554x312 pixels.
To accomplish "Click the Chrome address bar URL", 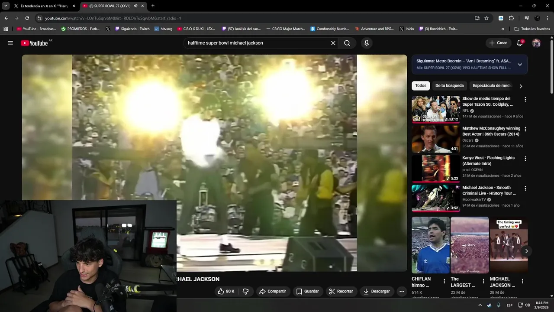I will [113, 18].
